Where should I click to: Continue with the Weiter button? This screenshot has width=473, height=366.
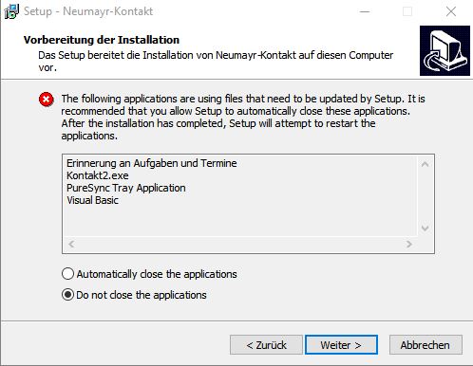point(341,345)
